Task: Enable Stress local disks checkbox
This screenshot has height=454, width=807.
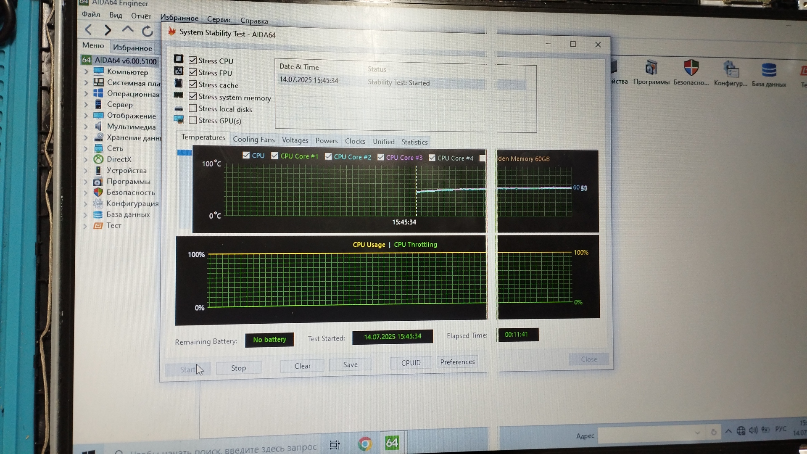Action: pyautogui.click(x=193, y=108)
